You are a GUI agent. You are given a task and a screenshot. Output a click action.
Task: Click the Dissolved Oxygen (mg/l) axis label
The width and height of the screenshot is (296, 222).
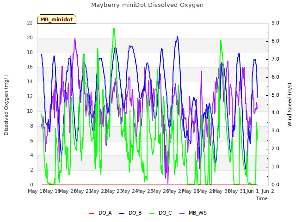[x=6, y=105]
